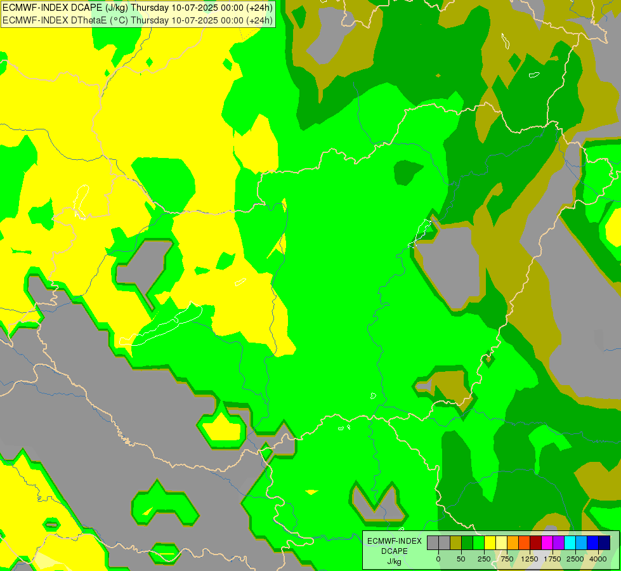
Task: Select the cyan legend swatch
Action: pyautogui.click(x=570, y=543)
